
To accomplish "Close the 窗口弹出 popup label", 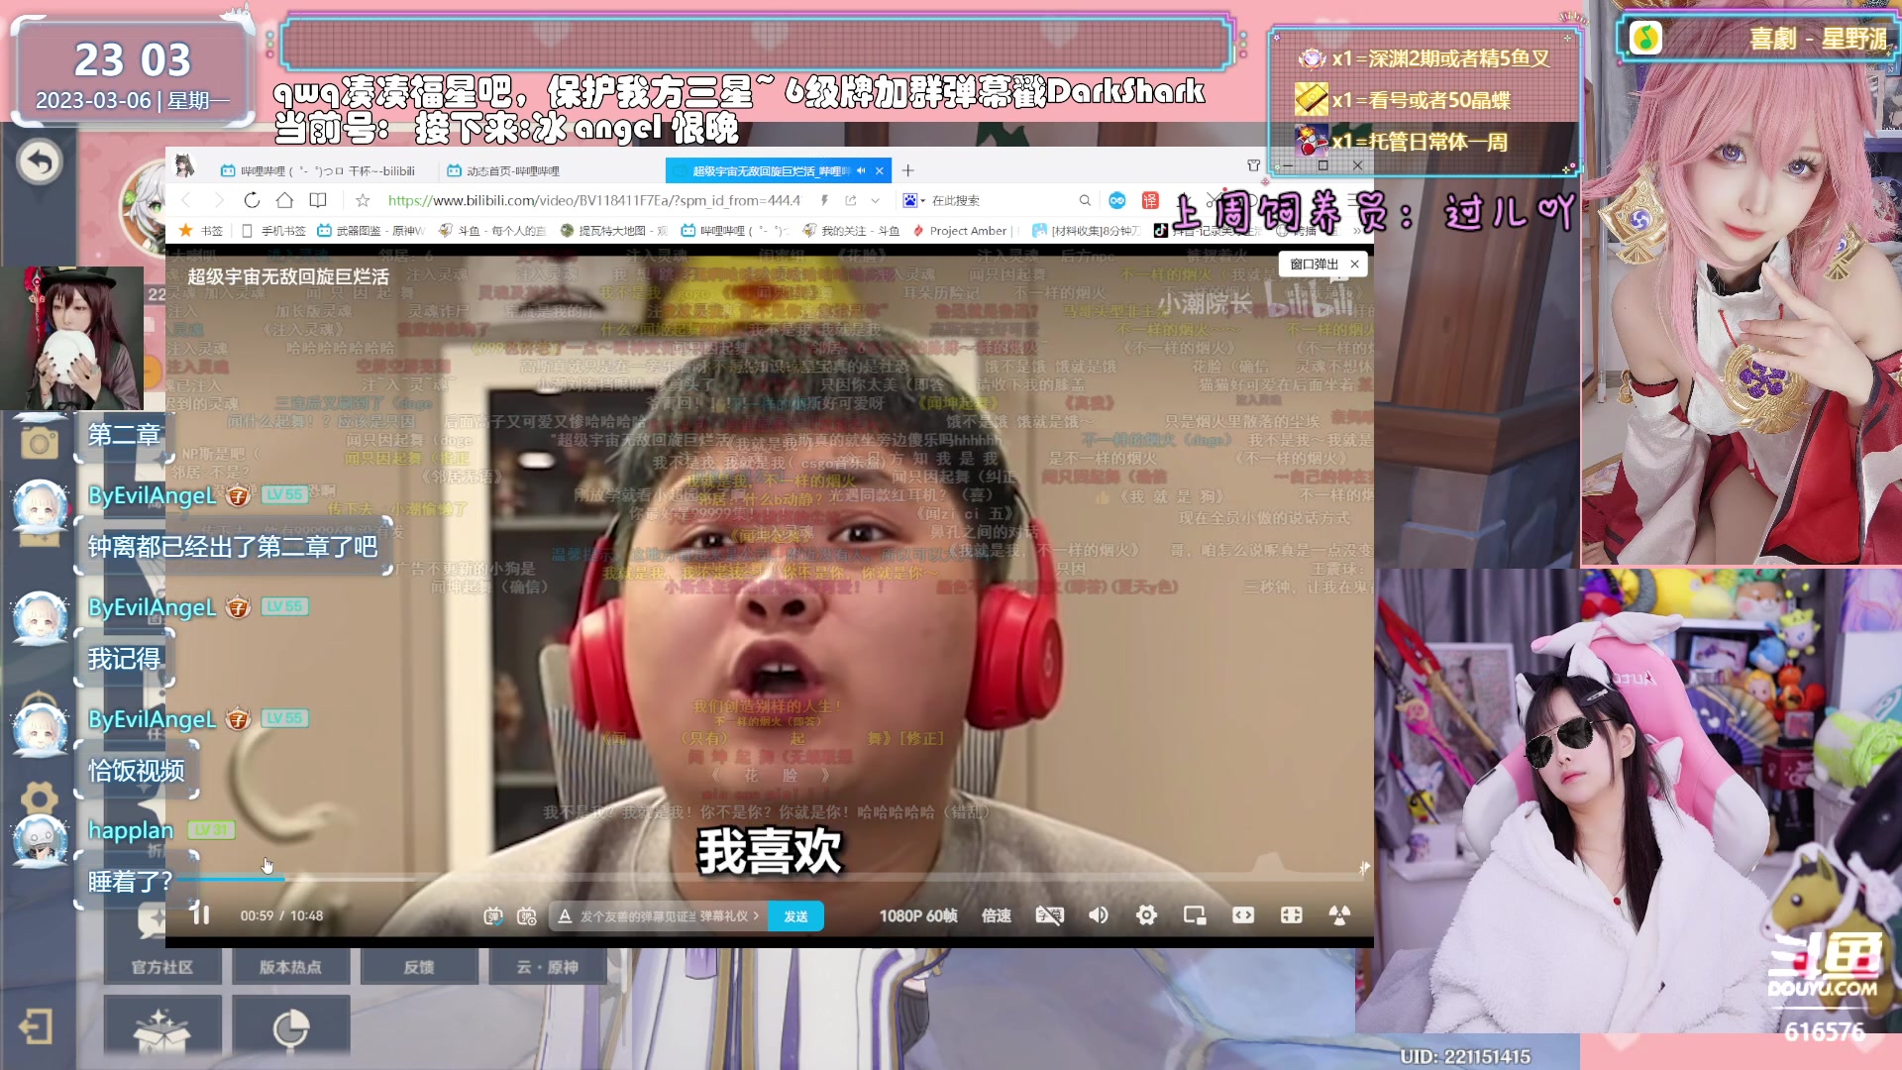I will click(x=1354, y=265).
